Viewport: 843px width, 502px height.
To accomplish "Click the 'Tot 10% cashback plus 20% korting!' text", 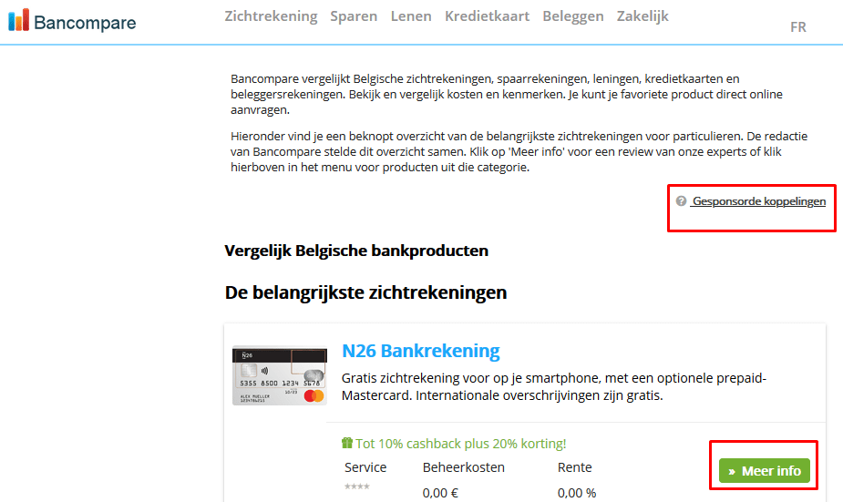I will point(461,444).
